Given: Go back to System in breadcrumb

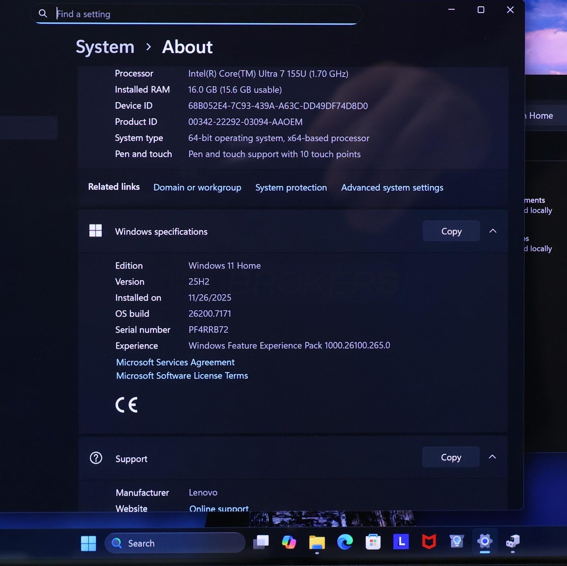Looking at the screenshot, I should (105, 47).
